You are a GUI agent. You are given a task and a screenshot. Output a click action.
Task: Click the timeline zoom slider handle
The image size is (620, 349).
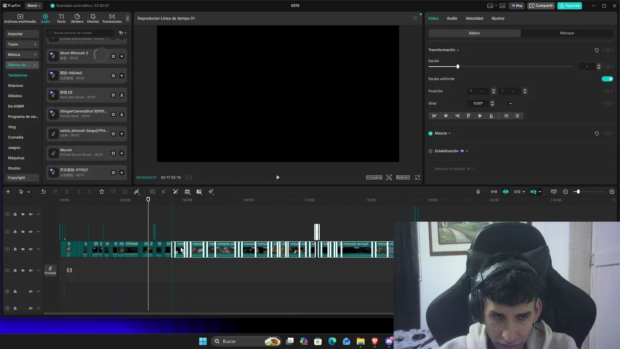coord(577,191)
